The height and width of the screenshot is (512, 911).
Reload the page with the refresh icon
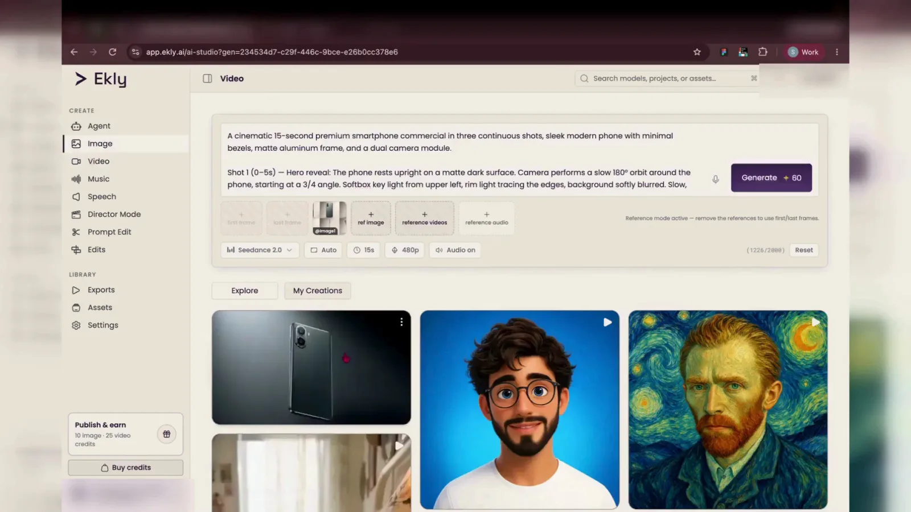[113, 52]
